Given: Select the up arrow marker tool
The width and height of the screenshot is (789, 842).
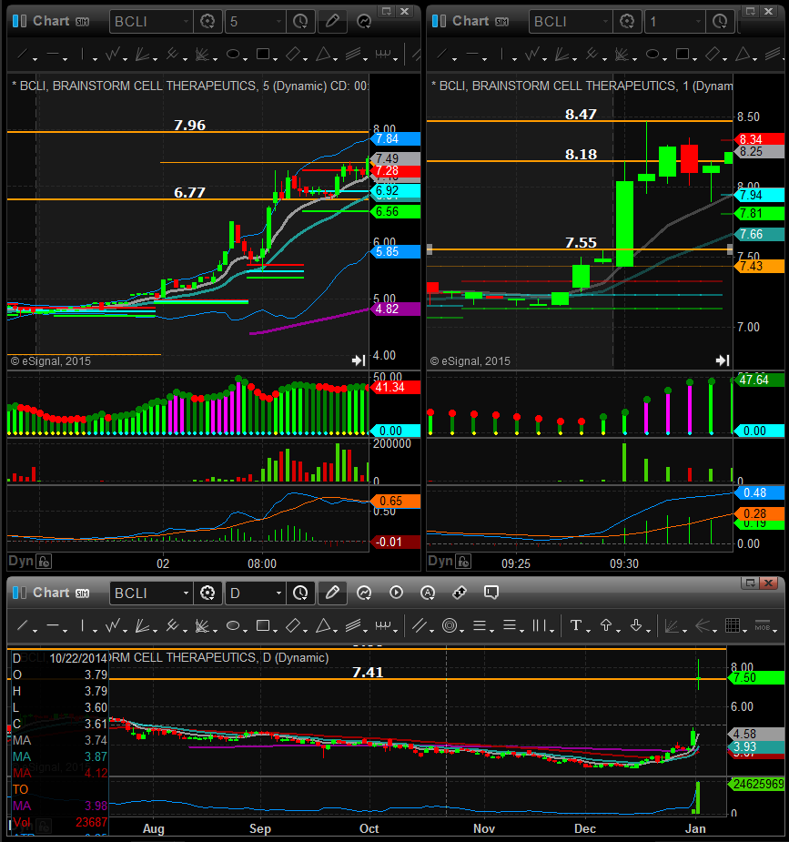Looking at the screenshot, I should pyautogui.click(x=606, y=625).
